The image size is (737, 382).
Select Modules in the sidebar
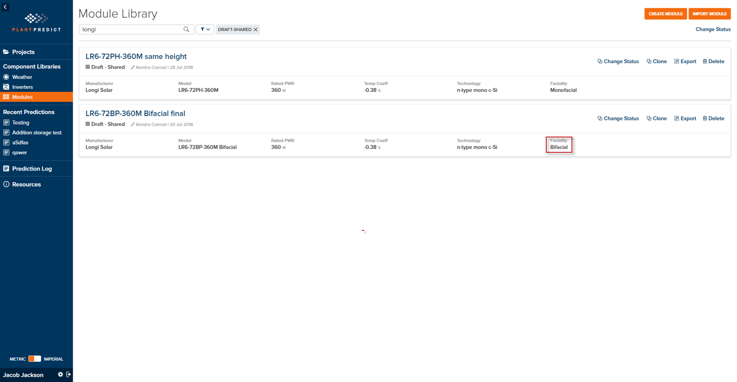[x=36, y=97]
